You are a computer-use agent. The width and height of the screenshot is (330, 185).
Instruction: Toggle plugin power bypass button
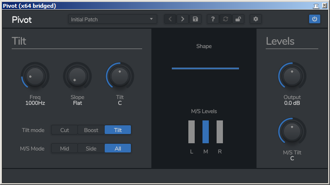pos(314,19)
